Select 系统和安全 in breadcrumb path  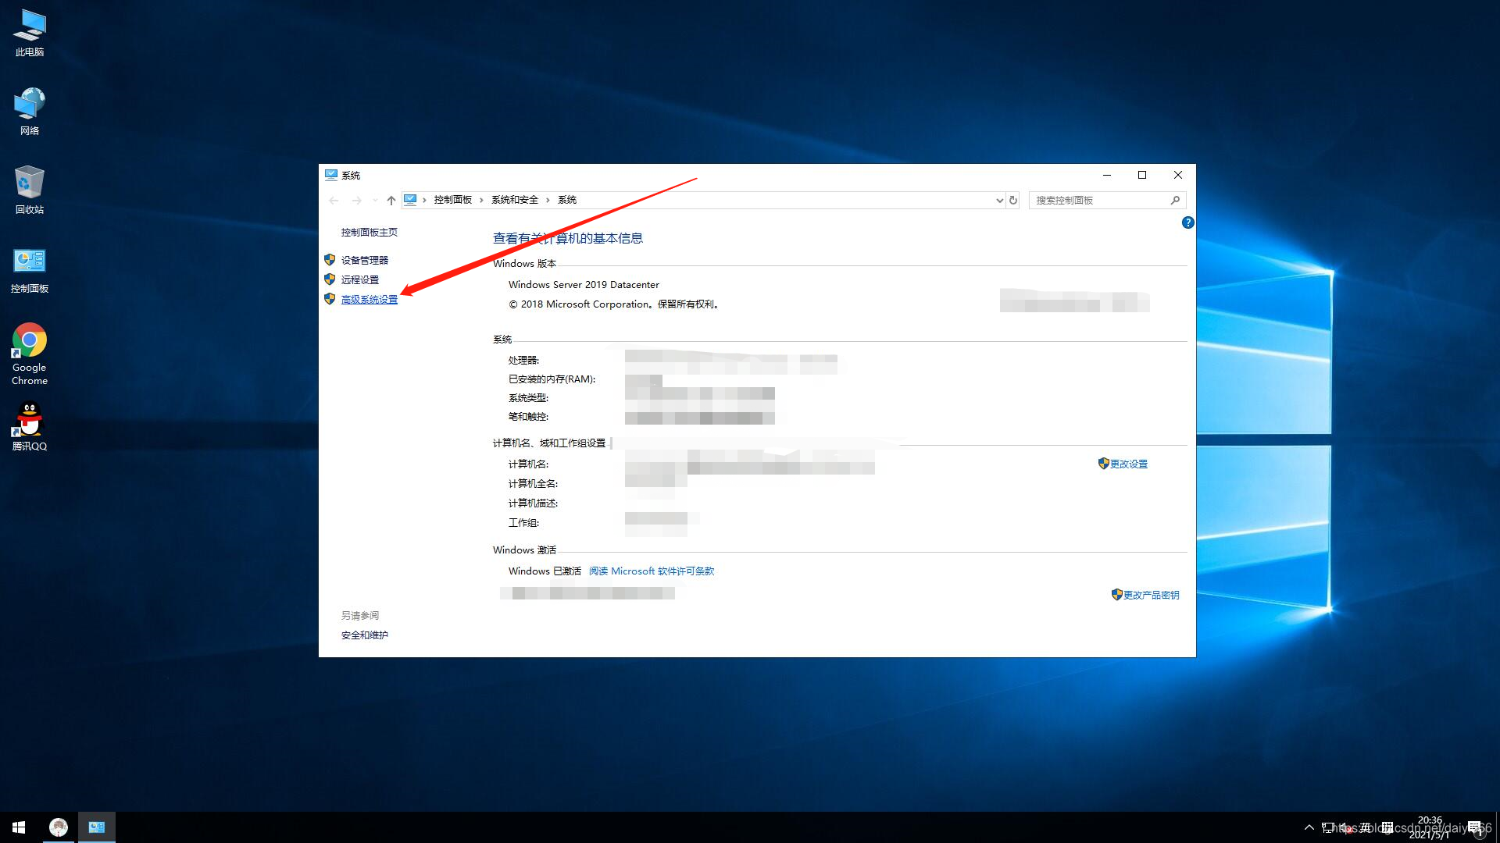pyautogui.click(x=515, y=201)
